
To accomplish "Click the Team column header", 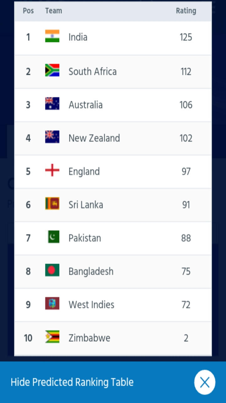I will 53,11.
